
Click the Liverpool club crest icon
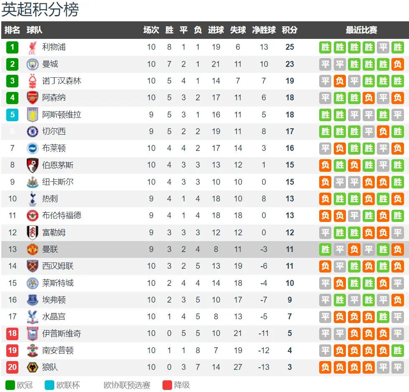pos(32,48)
